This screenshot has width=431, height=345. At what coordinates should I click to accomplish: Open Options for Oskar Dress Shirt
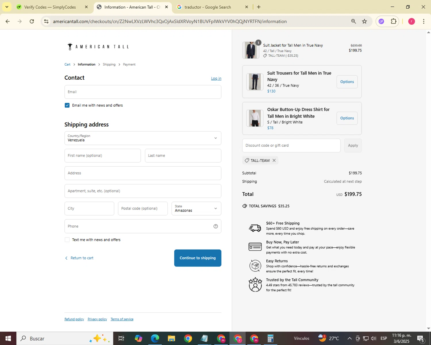coord(347,118)
